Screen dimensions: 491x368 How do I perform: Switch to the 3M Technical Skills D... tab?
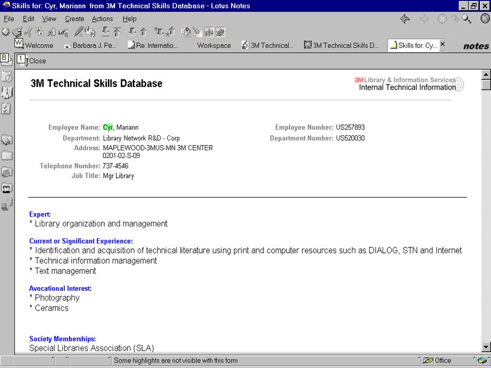coord(342,45)
